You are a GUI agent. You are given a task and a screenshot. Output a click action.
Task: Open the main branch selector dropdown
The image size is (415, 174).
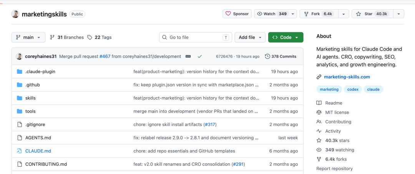coord(28,37)
